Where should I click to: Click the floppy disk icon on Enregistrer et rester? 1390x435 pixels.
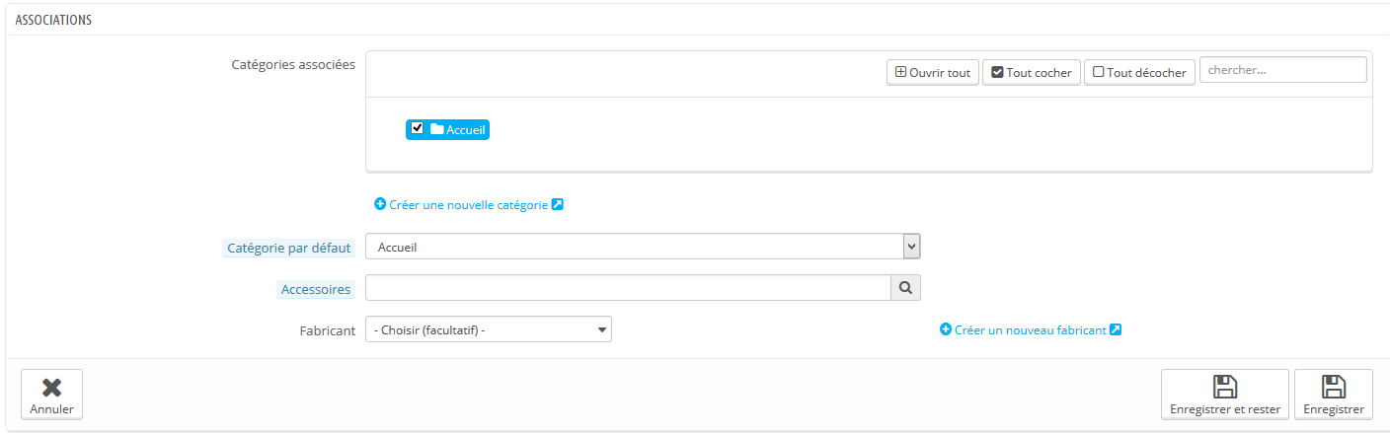(1225, 387)
